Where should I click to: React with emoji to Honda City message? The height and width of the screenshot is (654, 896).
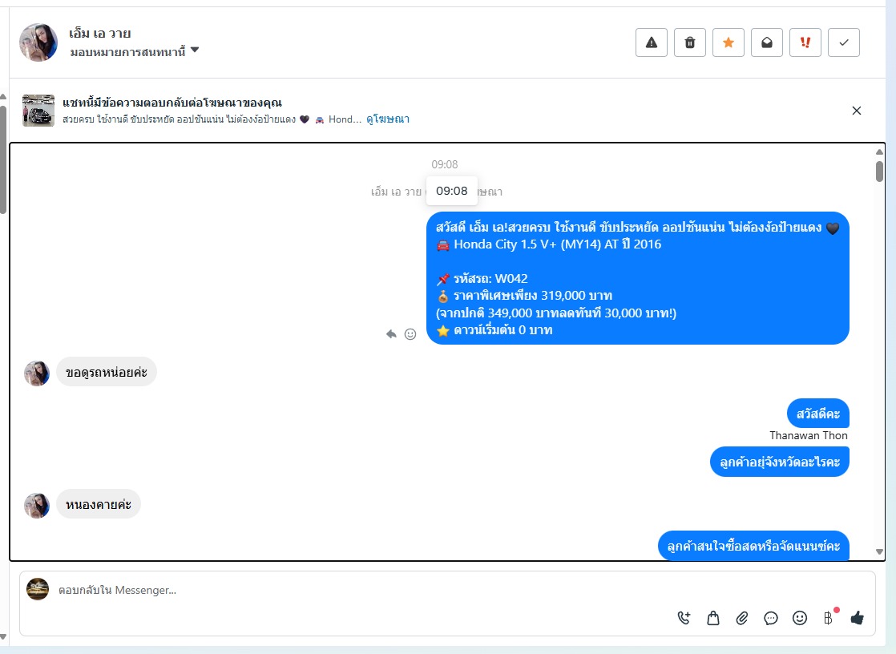click(410, 334)
